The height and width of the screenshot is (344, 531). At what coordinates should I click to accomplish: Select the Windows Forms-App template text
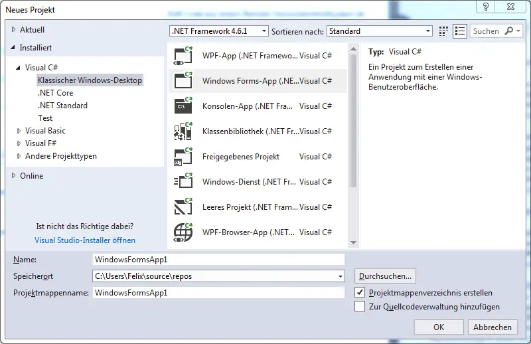[x=251, y=81]
